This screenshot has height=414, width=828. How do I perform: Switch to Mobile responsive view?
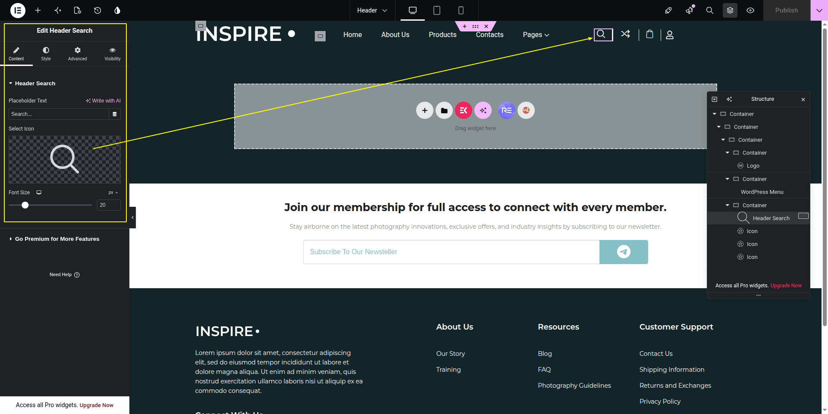pos(461,10)
